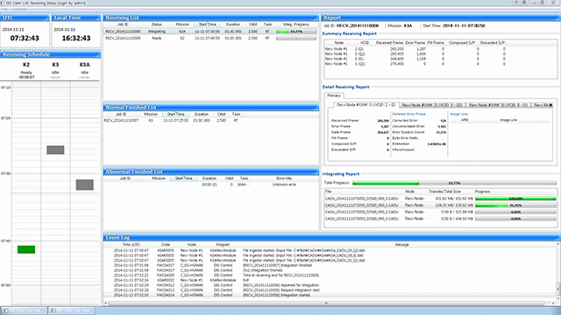The height and width of the screenshot is (315, 561).
Task: Sort Receiving List by Job ID column
Action: point(123,24)
